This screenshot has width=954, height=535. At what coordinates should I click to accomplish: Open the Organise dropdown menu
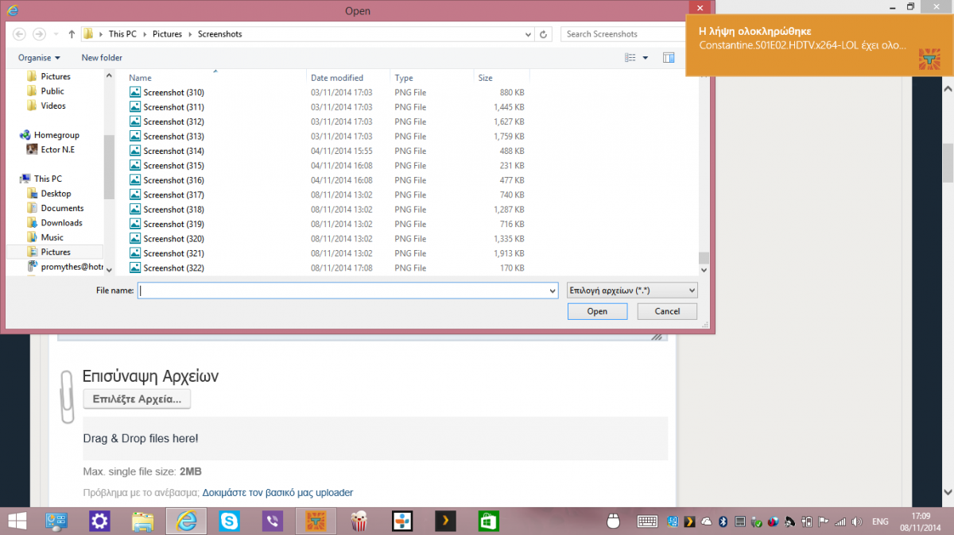click(39, 57)
